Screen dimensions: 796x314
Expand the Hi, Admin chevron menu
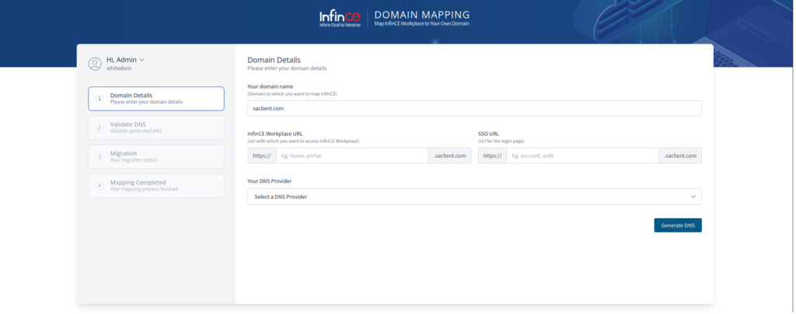click(x=141, y=60)
